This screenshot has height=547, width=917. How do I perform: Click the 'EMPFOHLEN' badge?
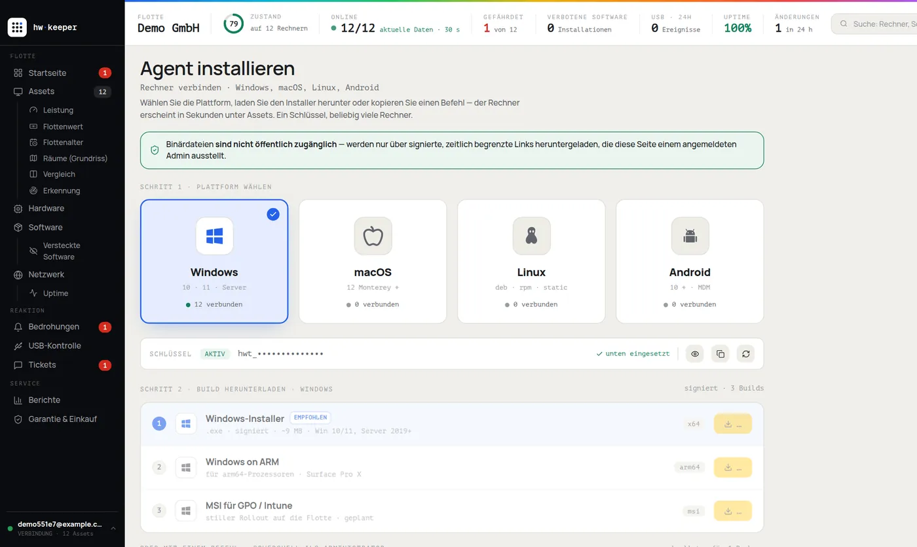tap(310, 417)
